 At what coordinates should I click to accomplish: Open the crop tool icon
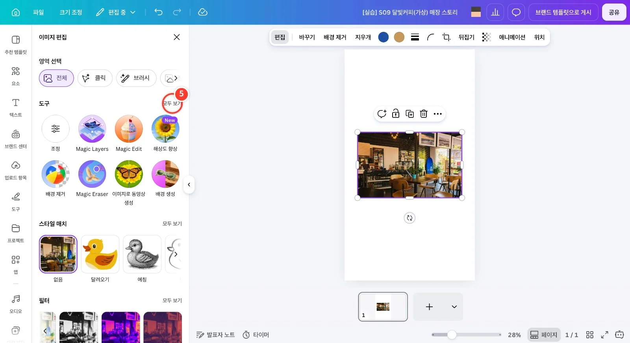pyautogui.click(x=446, y=37)
